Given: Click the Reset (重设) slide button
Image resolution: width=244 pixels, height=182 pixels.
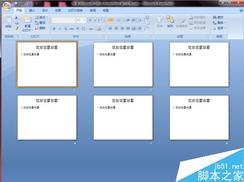Looking at the screenshot, I should (x=40, y=23).
